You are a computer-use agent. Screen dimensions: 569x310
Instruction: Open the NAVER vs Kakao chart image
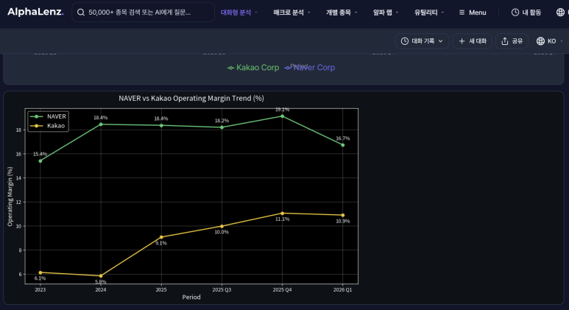pos(183,198)
